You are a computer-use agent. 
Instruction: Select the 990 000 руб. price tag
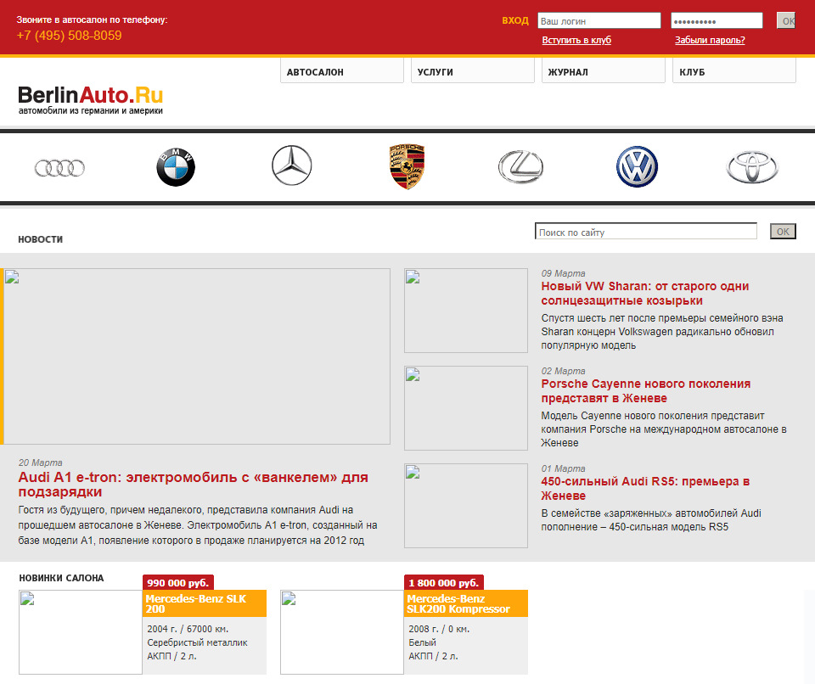point(178,583)
